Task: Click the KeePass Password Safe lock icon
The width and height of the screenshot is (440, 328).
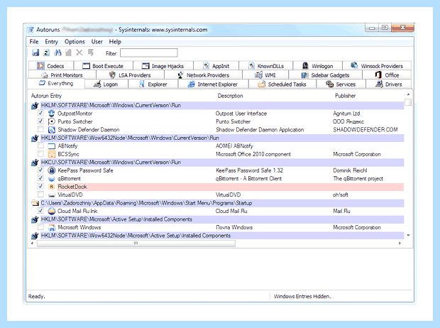Action: tap(51, 170)
